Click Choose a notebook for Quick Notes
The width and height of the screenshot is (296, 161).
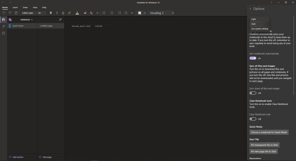pos(269,132)
